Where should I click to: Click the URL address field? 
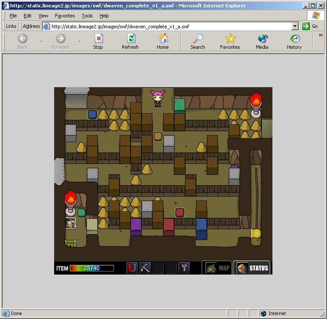click(171, 27)
